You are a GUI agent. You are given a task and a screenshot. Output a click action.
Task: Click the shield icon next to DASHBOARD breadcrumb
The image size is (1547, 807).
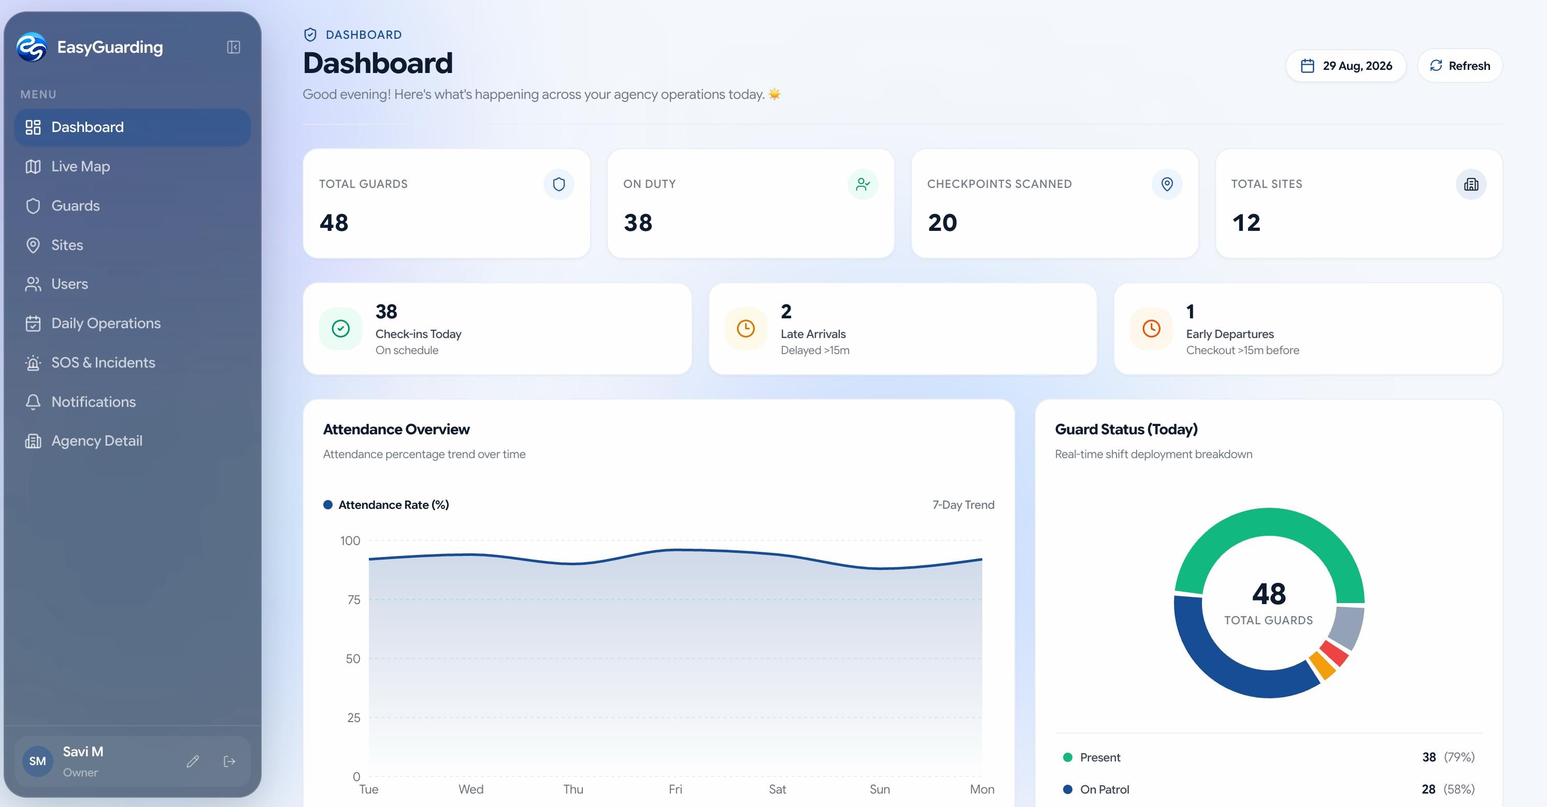(x=310, y=35)
